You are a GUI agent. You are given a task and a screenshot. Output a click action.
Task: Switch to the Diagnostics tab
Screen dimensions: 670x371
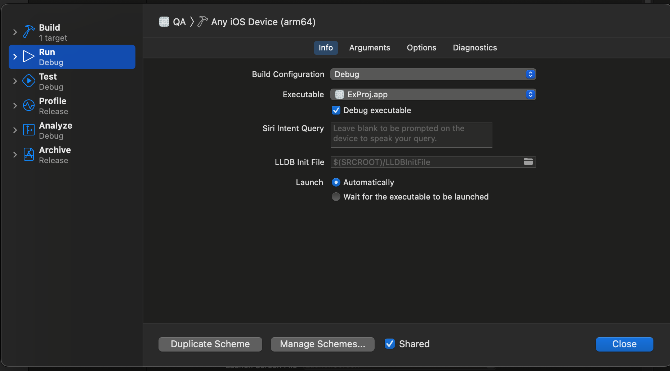click(x=475, y=48)
